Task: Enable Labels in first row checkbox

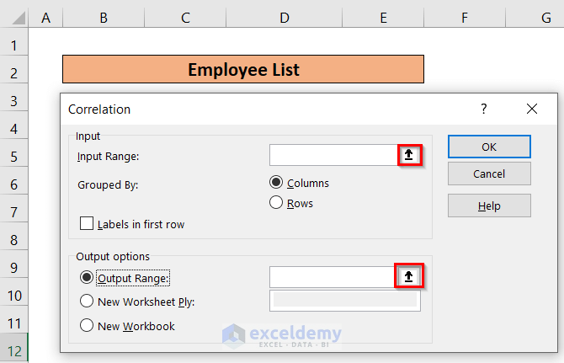Action: pos(86,224)
